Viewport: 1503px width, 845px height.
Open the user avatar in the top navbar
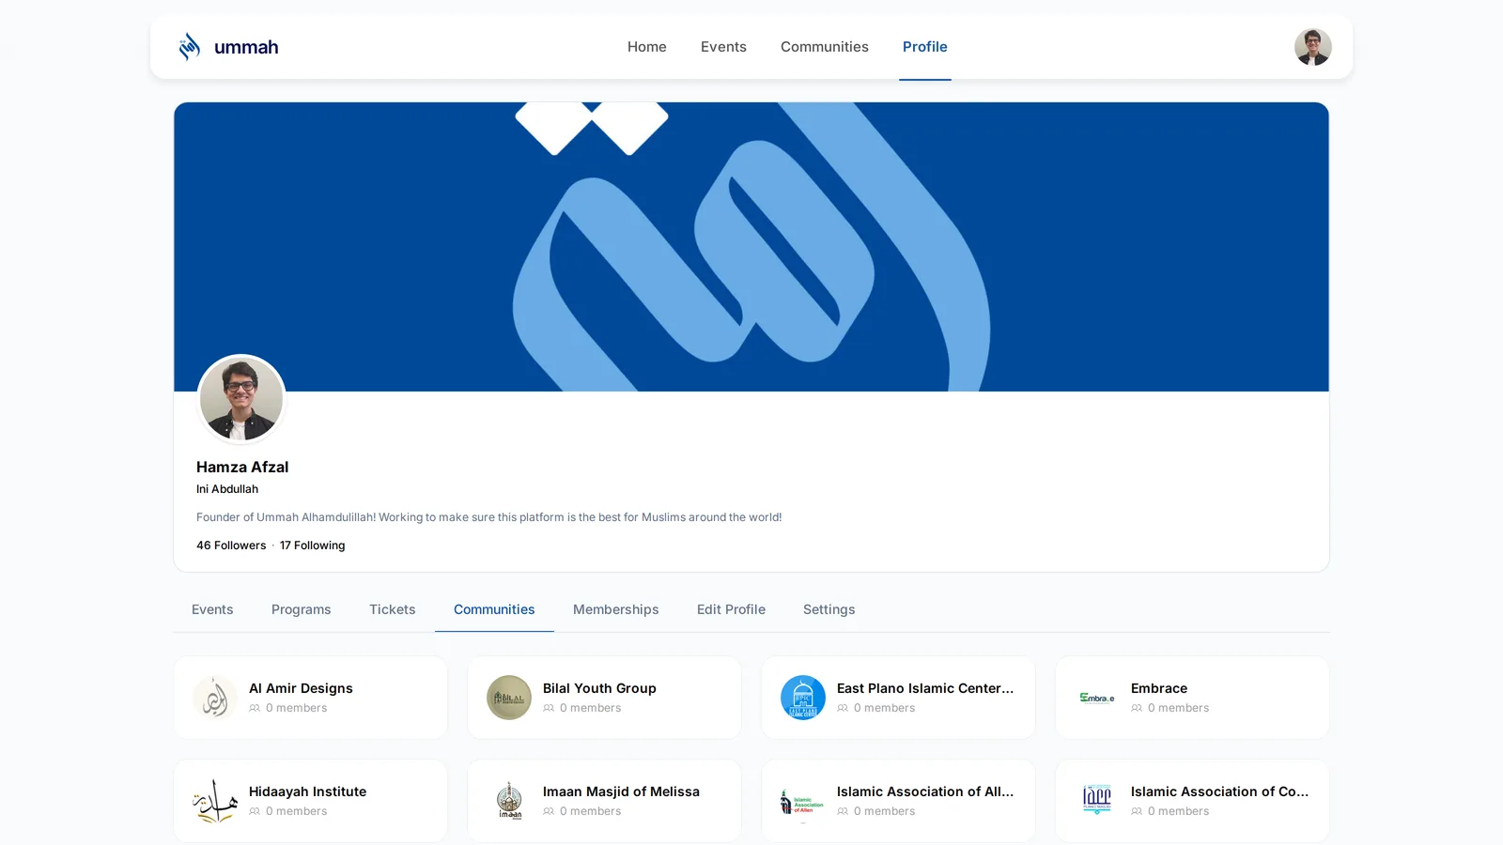(1312, 47)
